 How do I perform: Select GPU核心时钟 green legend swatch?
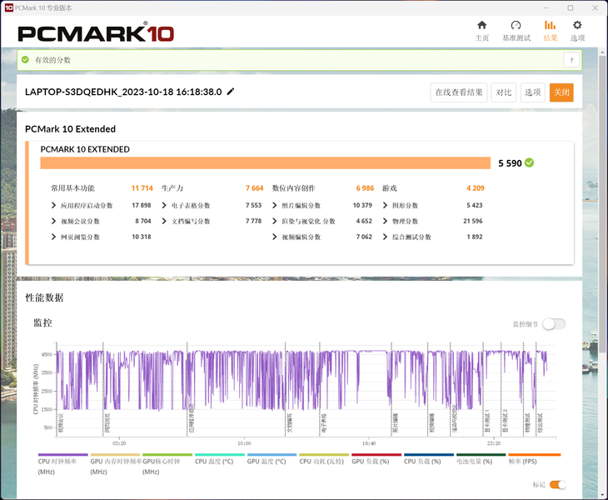[167, 455]
